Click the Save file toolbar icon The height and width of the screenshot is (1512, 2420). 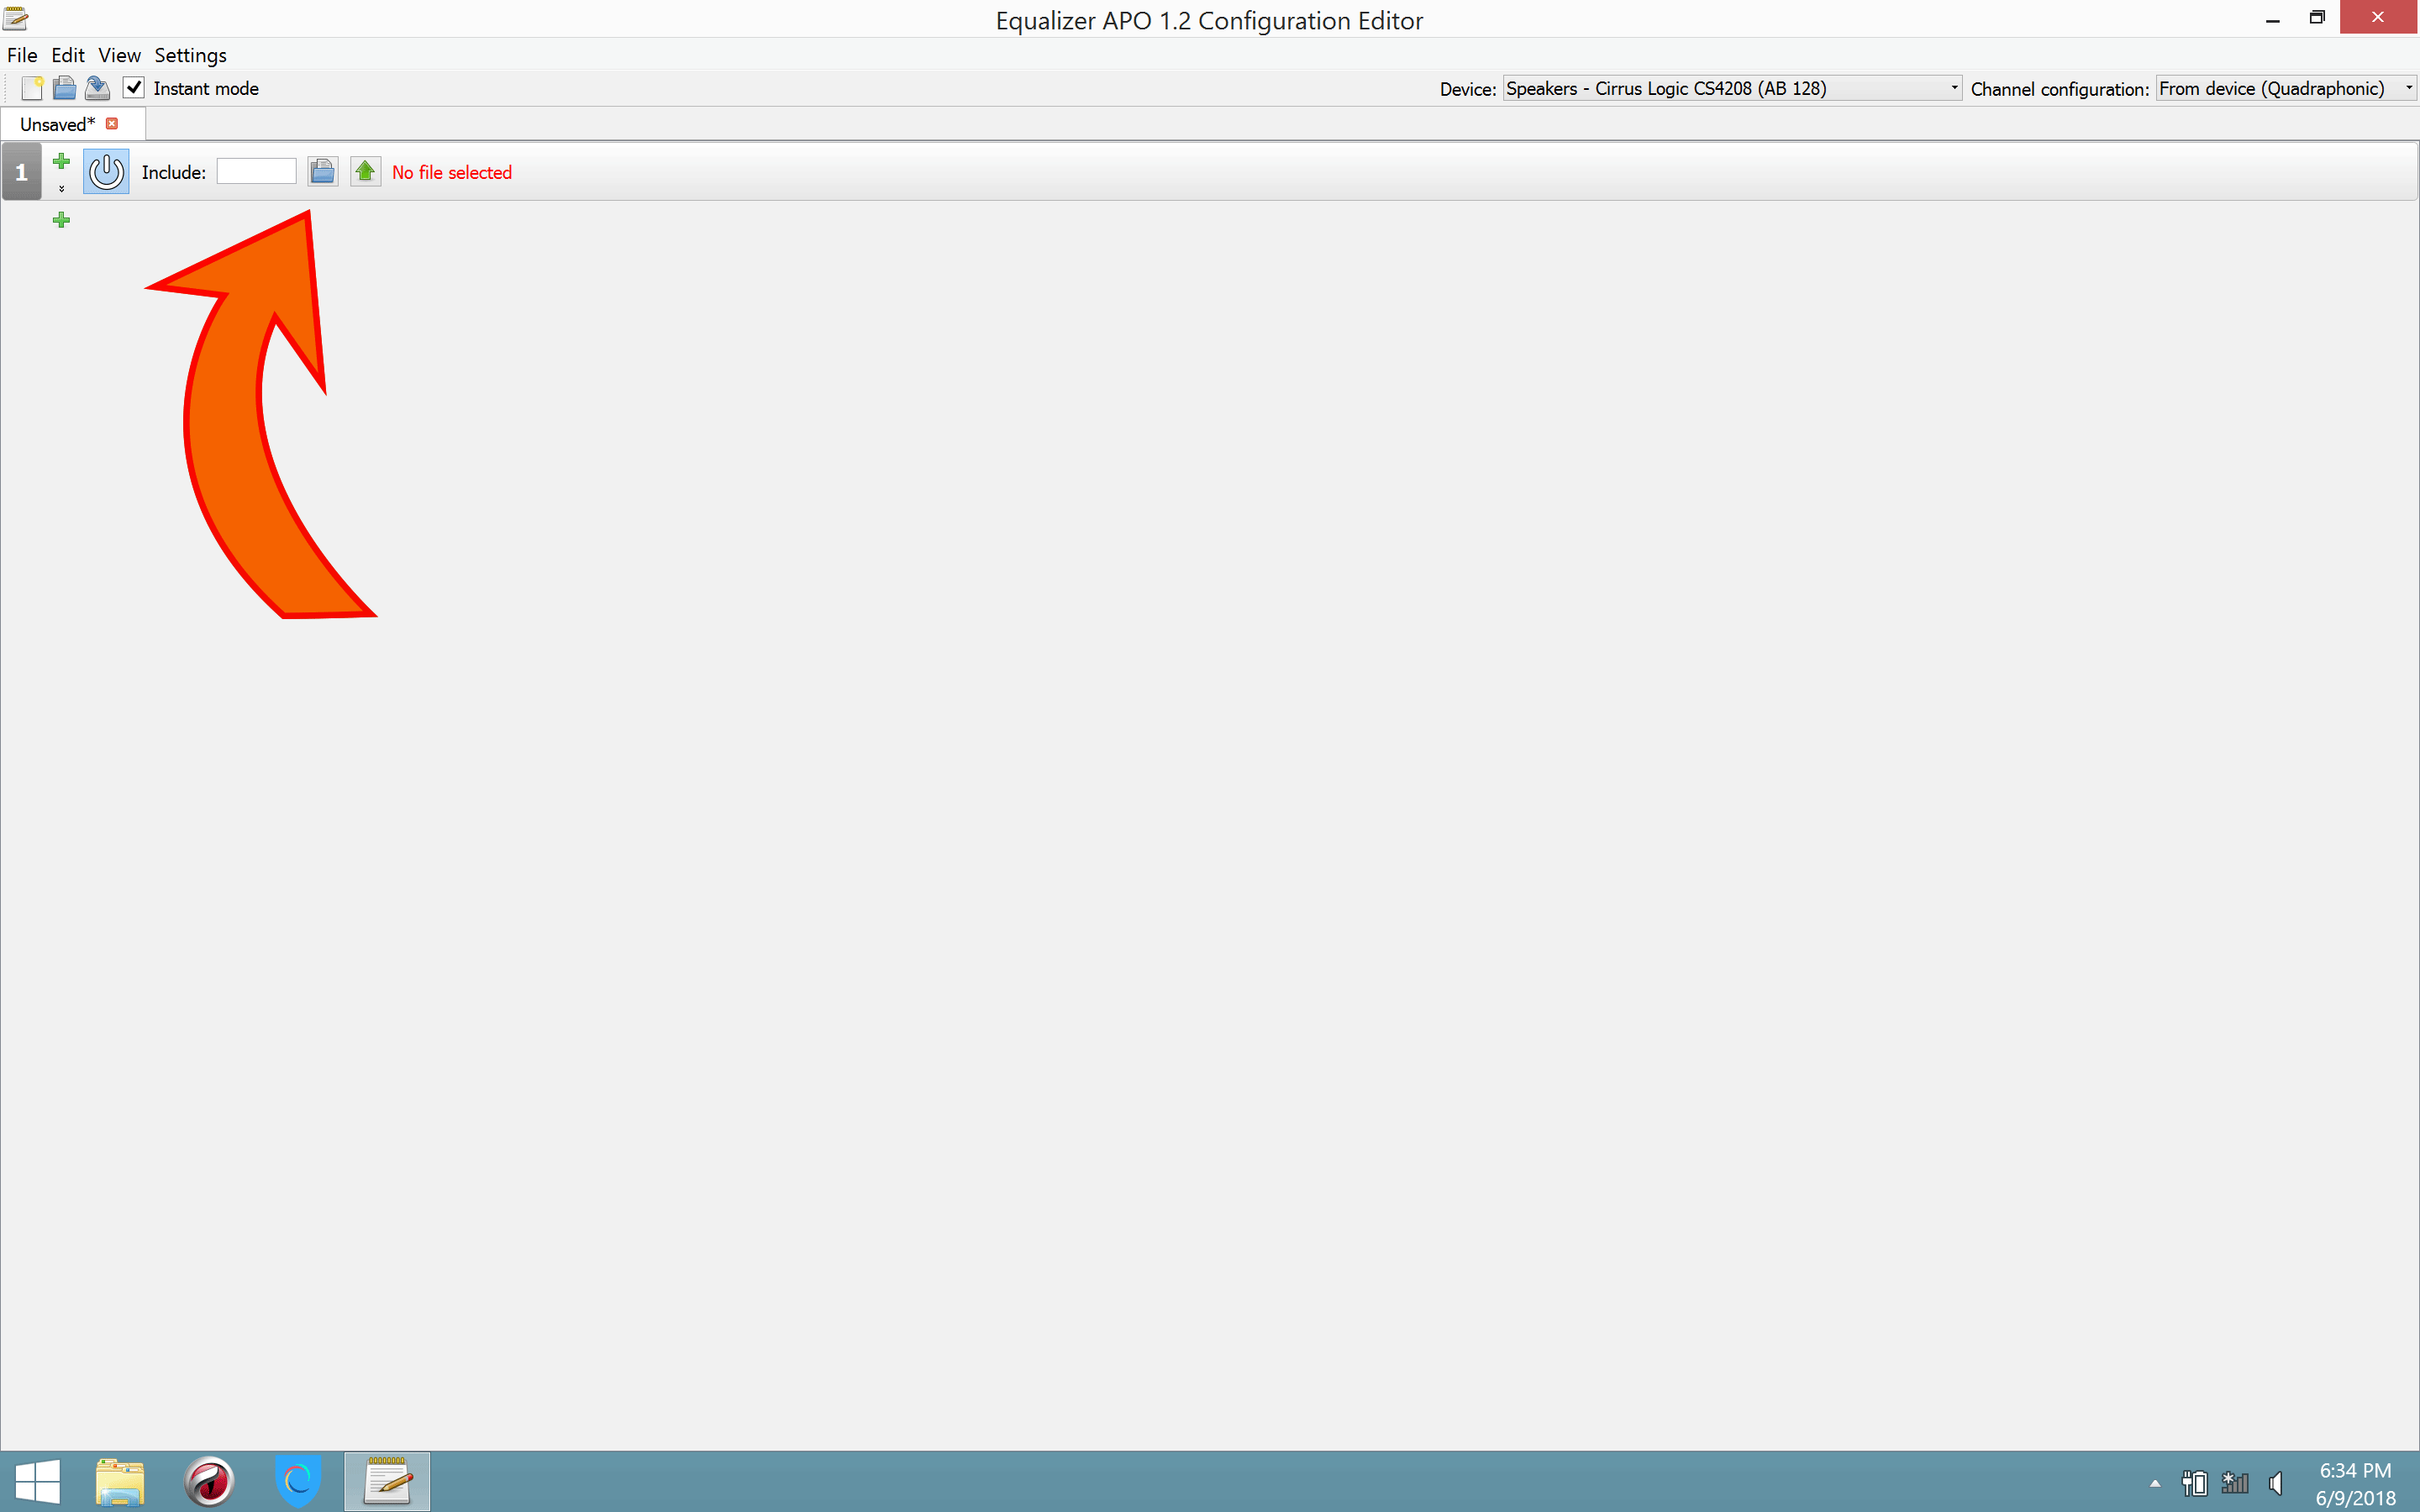pos(97,88)
